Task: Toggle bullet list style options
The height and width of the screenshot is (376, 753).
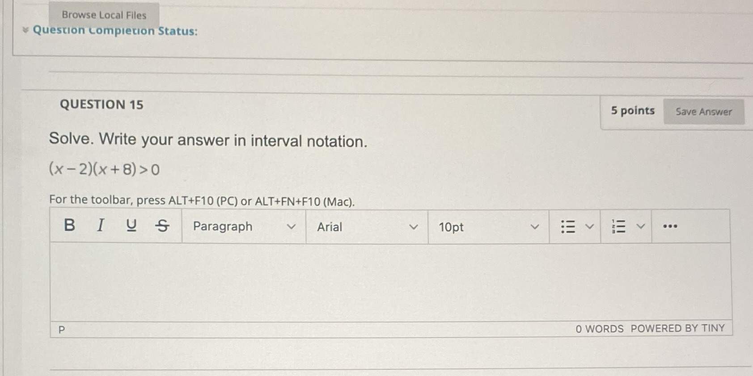Action: (589, 226)
